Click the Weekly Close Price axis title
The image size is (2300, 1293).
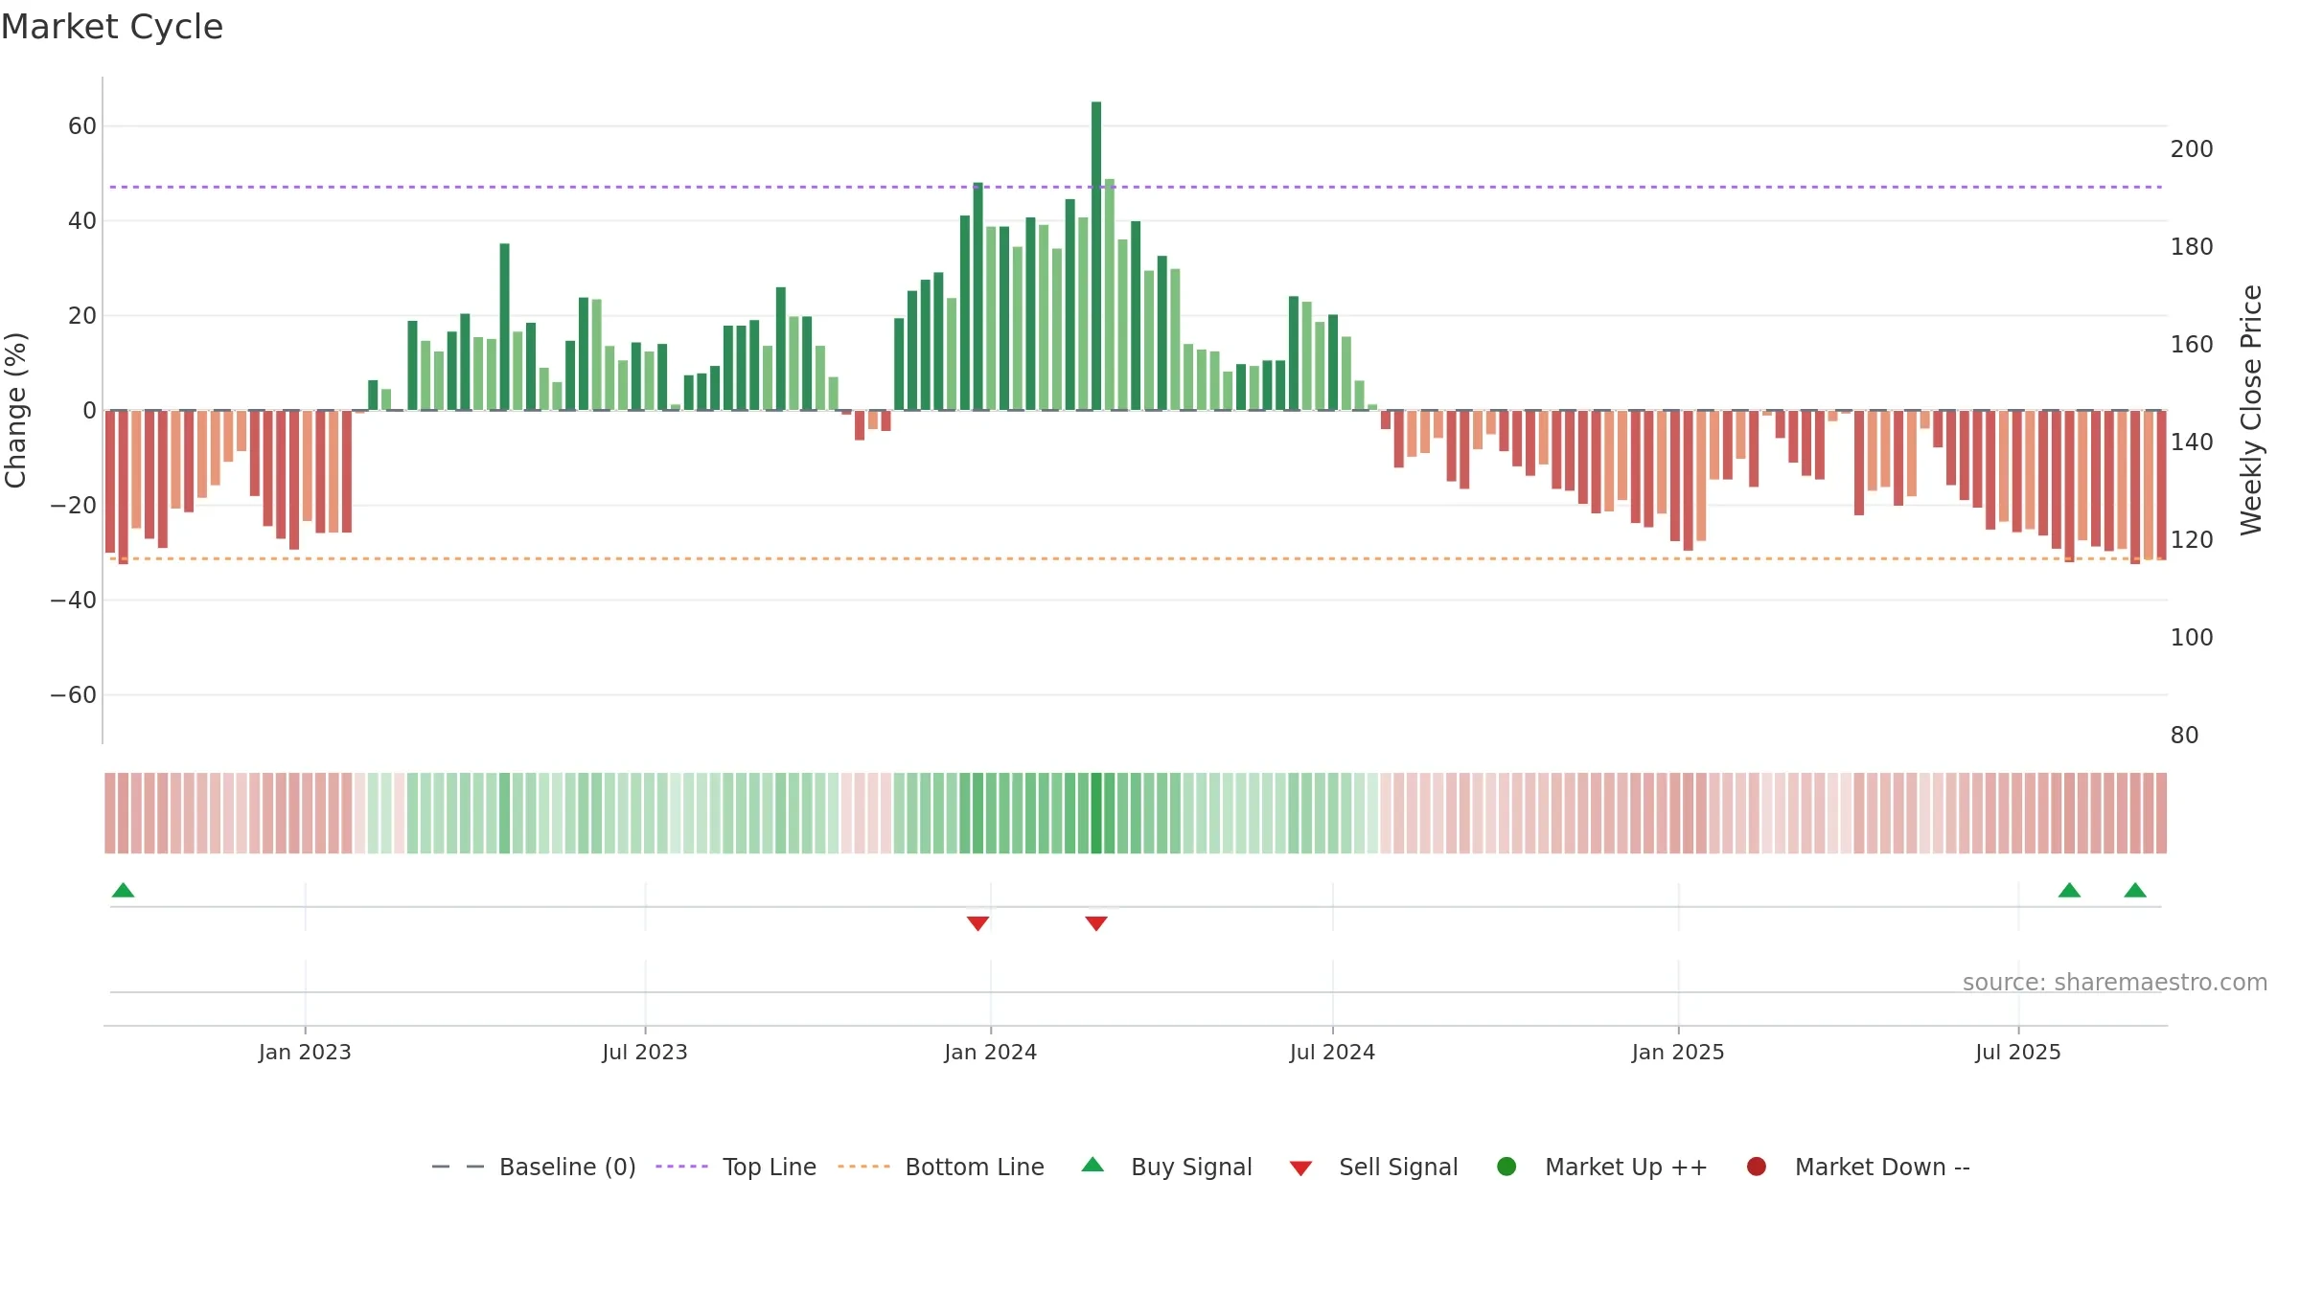tap(2251, 410)
